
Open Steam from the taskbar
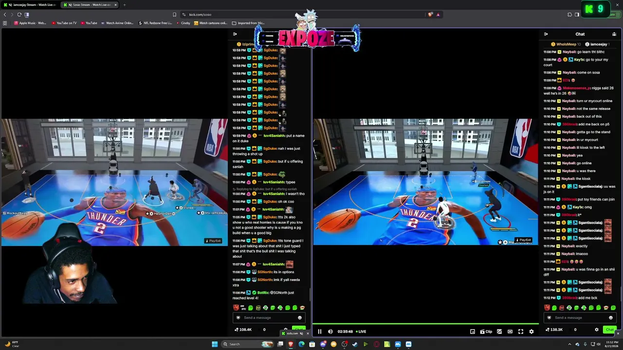pos(355,344)
